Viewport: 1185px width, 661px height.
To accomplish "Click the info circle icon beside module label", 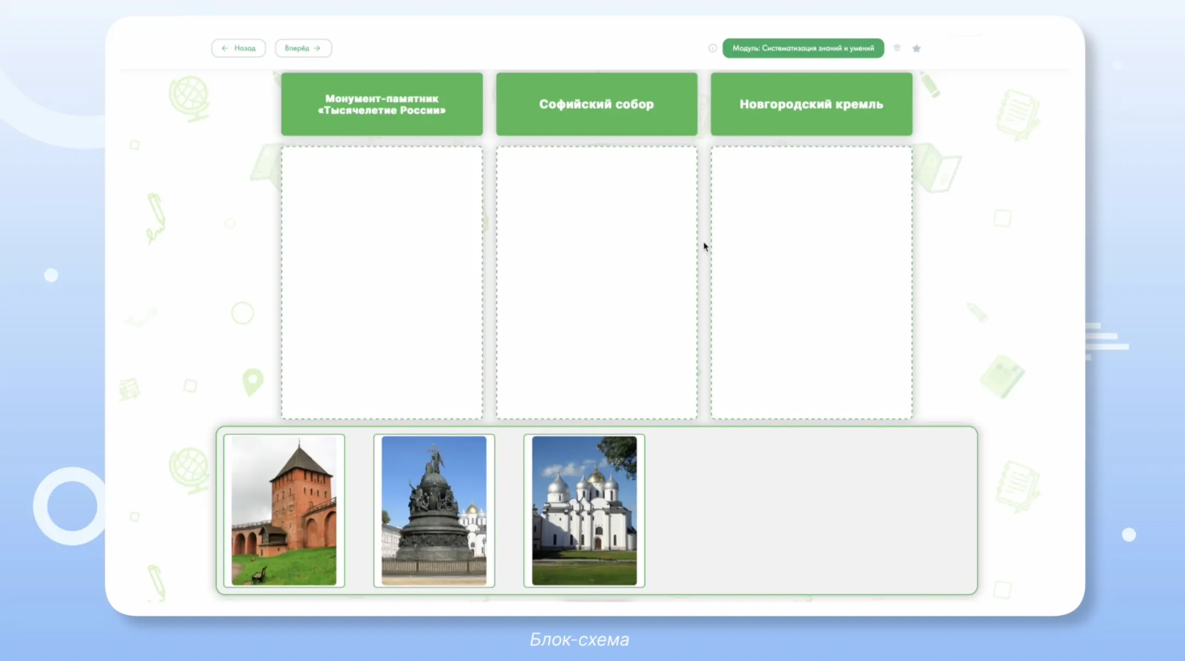I will [712, 48].
